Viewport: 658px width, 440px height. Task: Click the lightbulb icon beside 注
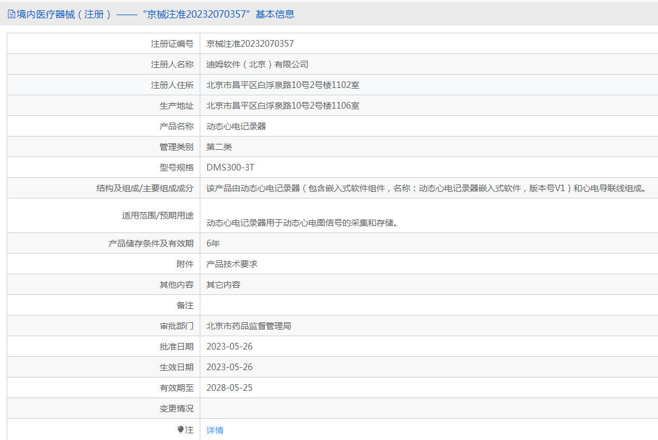pyautogui.click(x=180, y=430)
